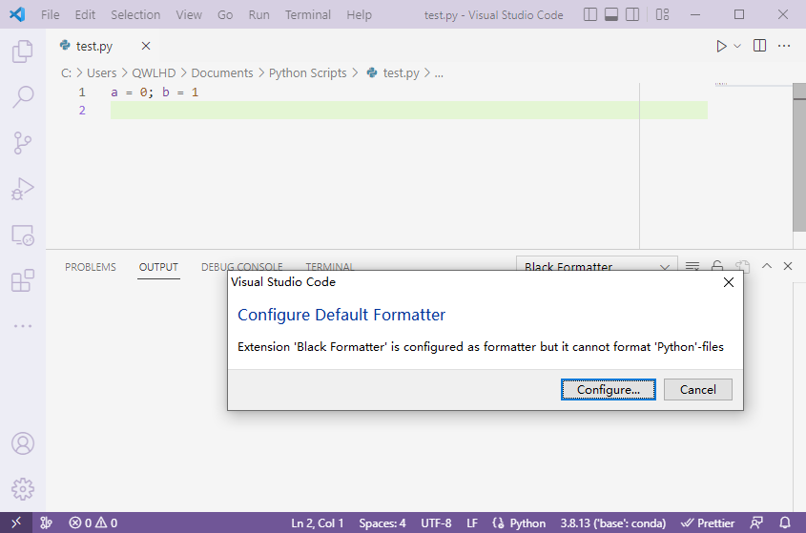Close the Configure Default Formatter dialog
Screen dimensions: 806x533
(x=729, y=282)
